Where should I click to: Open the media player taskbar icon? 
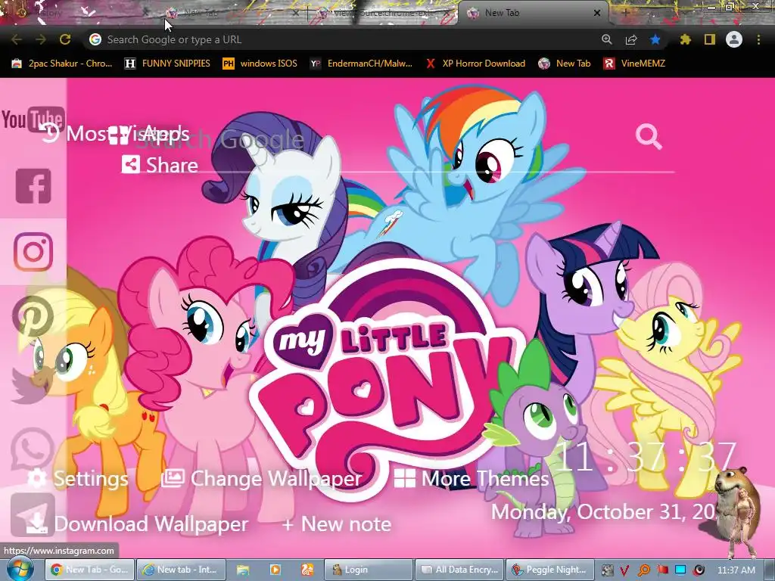[x=275, y=570]
